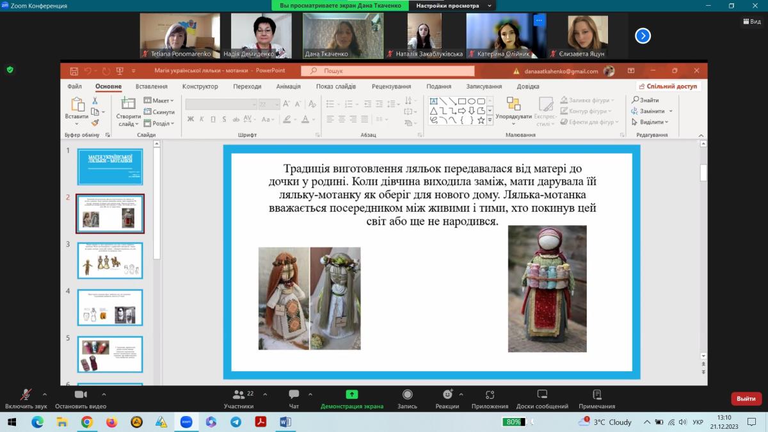This screenshot has height=432, width=768.
Task: Open the Zoom Chat panel
Action: click(x=294, y=395)
